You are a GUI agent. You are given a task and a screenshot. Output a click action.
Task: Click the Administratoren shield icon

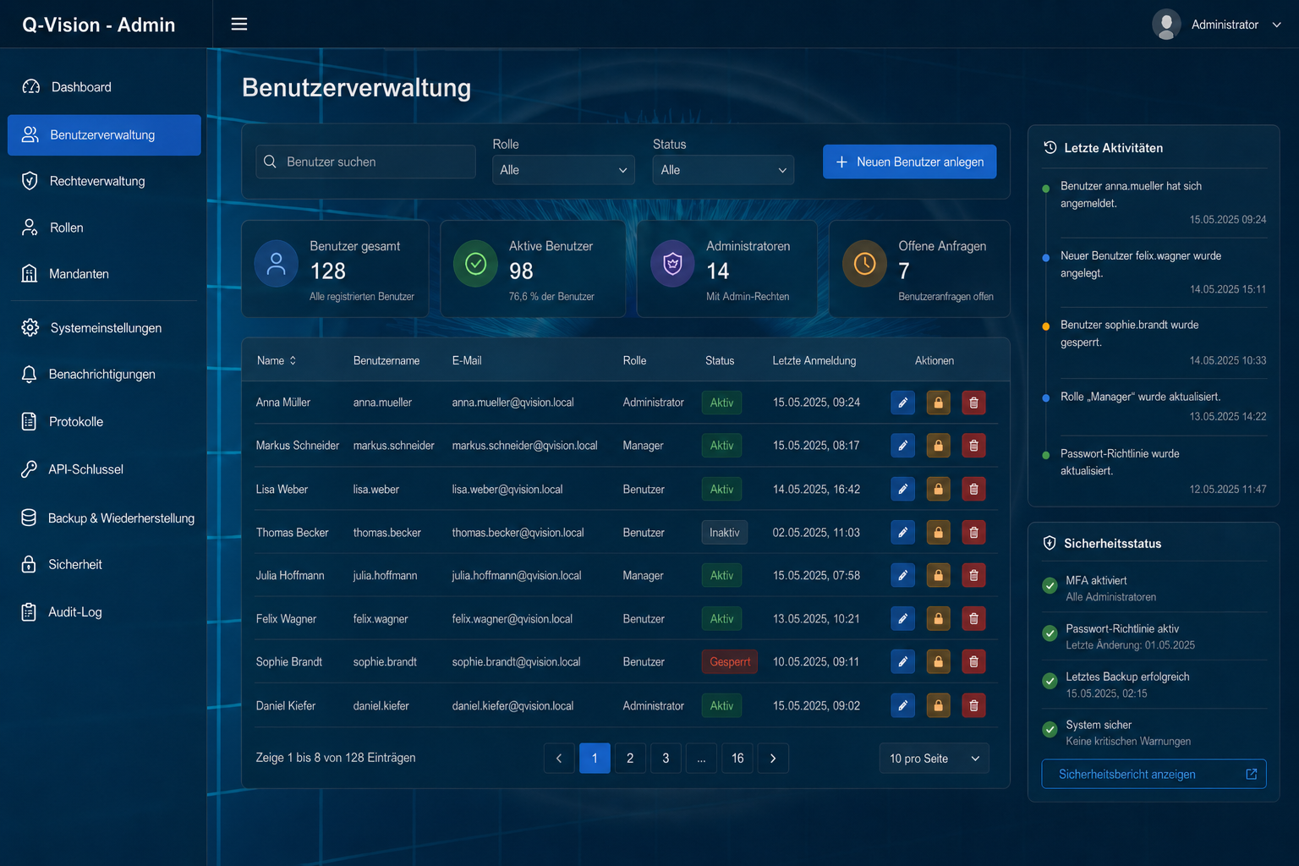click(x=672, y=264)
